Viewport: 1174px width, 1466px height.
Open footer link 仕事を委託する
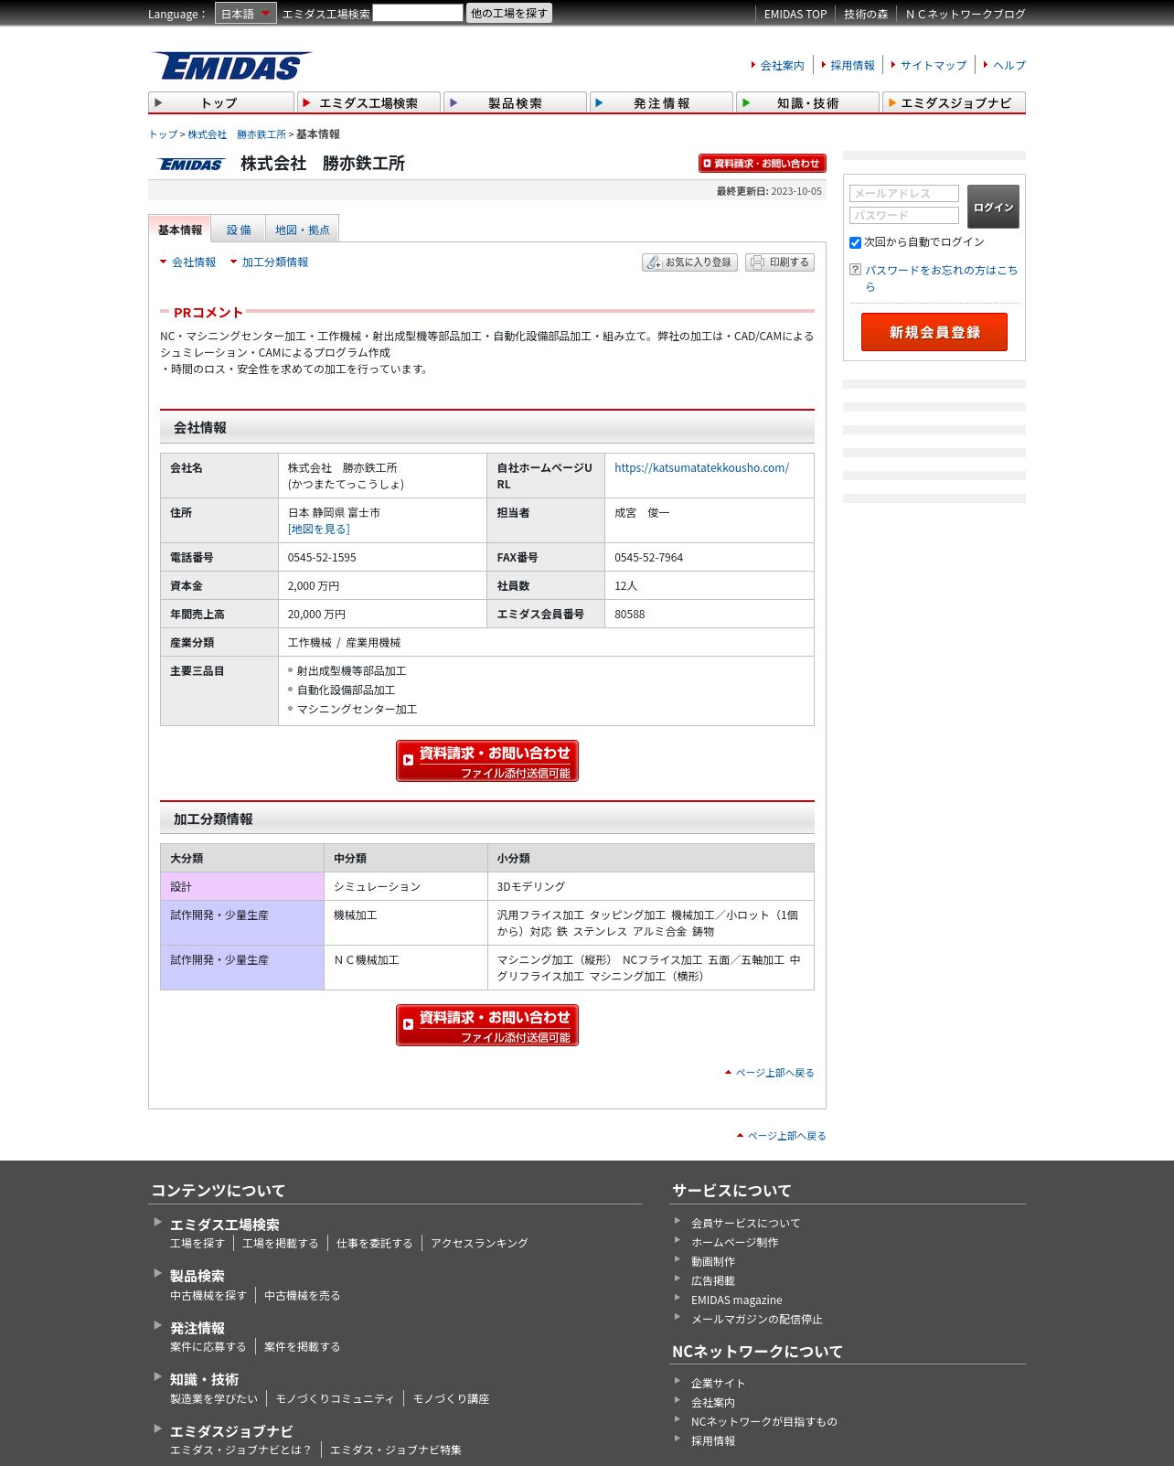(x=374, y=1243)
